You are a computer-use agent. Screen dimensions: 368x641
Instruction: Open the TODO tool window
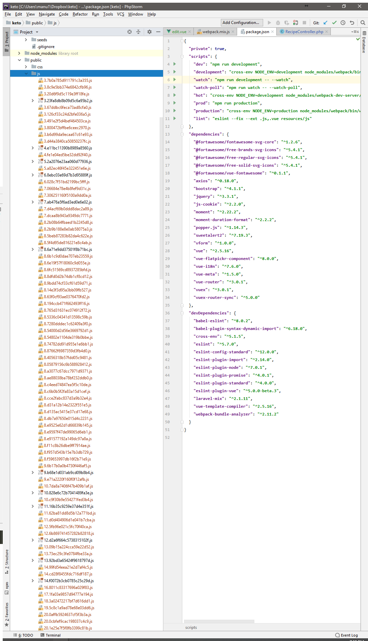click(23, 635)
